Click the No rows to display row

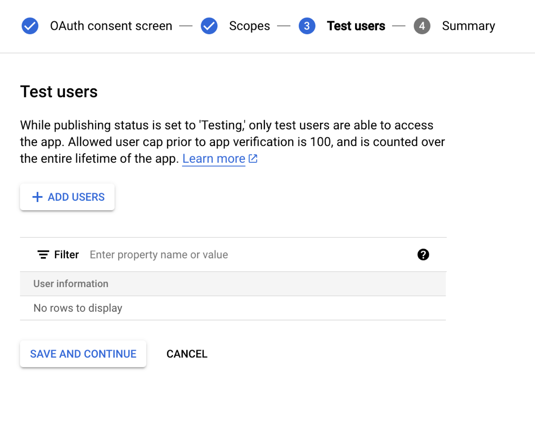click(78, 308)
